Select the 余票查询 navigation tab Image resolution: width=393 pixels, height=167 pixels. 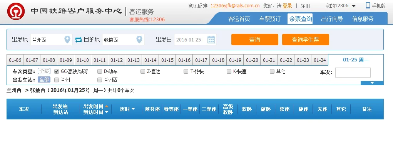coord(300,19)
